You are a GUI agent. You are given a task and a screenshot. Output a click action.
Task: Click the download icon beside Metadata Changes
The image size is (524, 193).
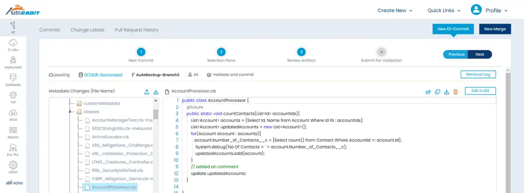click(156, 92)
